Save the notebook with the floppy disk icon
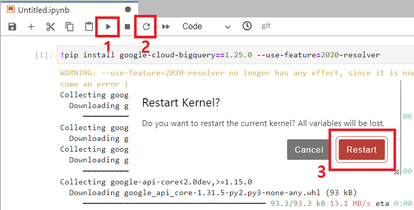This screenshot has width=414, height=210. (x=12, y=27)
